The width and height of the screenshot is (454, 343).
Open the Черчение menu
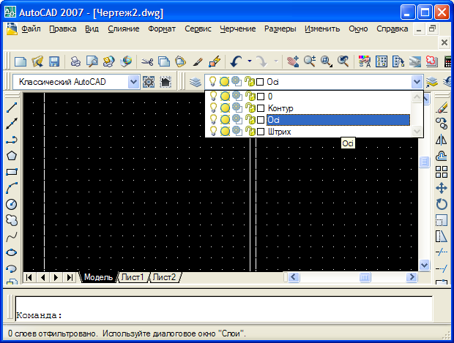(x=238, y=29)
